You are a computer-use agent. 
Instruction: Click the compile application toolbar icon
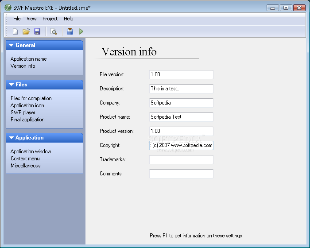click(70, 31)
